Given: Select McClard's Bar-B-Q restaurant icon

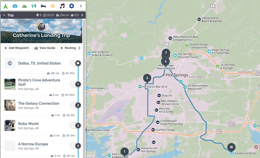Looking at the screenshot, I should pyautogui.click(x=140, y=87).
